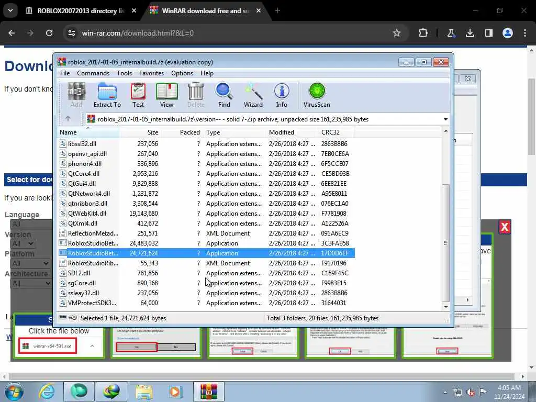Viewport: 536px width, 402px height.
Task: Open the Architecture dropdown on webpage
Action: pos(31,283)
